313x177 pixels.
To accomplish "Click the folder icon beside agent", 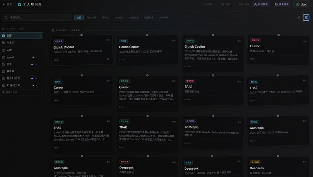I will 3,57.
